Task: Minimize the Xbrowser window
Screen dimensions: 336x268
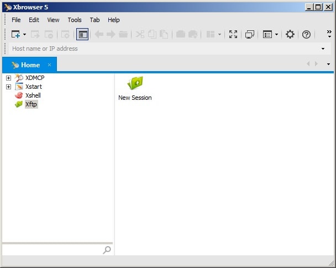Action: (309, 7)
